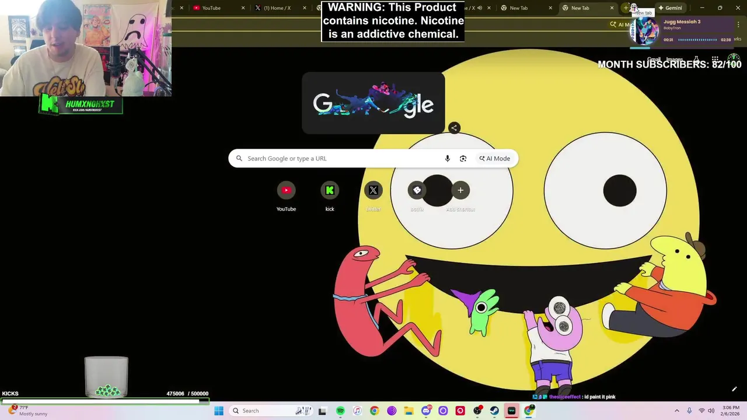The image size is (747, 420).
Task: Open the purple circle app after Discord
Action: [x=443, y=411]
